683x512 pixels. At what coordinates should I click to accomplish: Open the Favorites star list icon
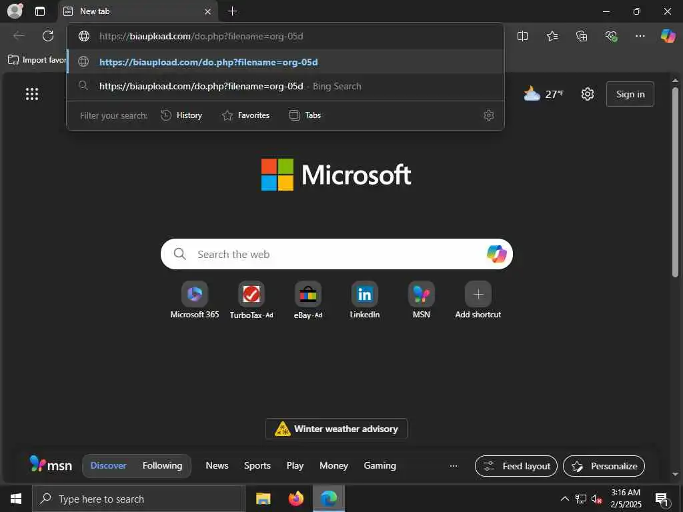[x=552, y=36]
